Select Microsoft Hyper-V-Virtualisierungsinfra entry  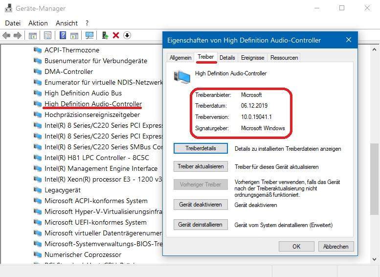coord(104,211)
